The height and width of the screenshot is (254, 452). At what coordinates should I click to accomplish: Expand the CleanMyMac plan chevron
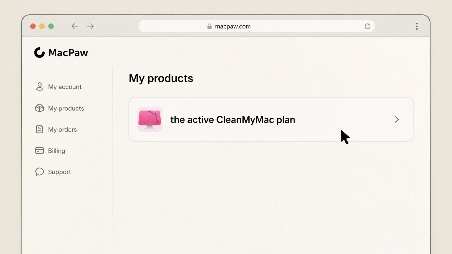(397, 119)
